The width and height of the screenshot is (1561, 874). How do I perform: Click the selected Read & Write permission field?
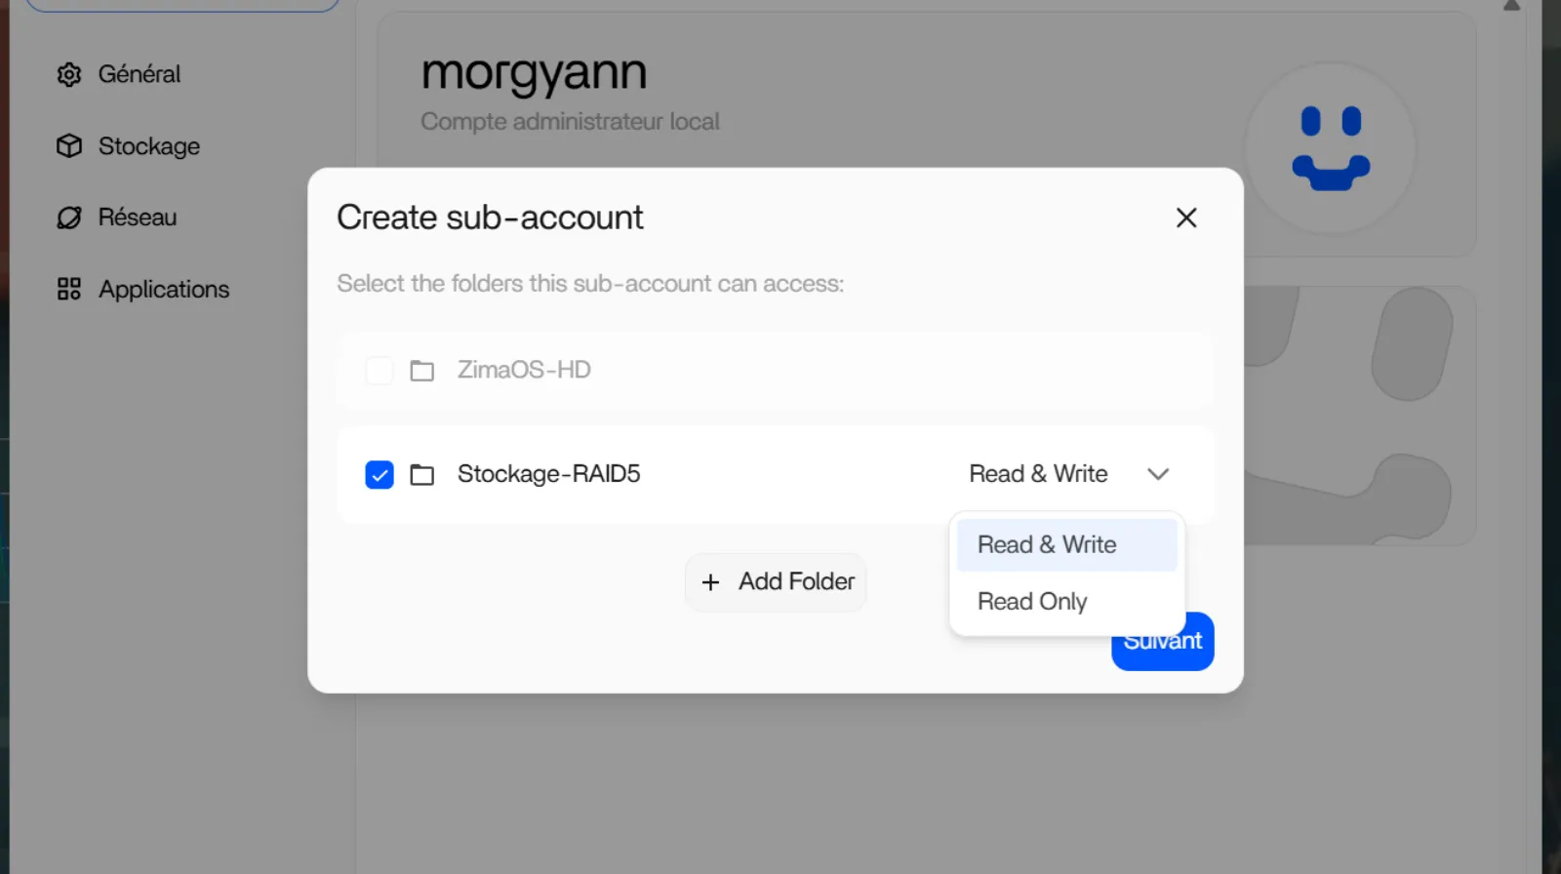point(1038,474)
